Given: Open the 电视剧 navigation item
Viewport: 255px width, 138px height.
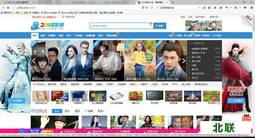Looking at the screenshot, I should (x=52, y=35).
